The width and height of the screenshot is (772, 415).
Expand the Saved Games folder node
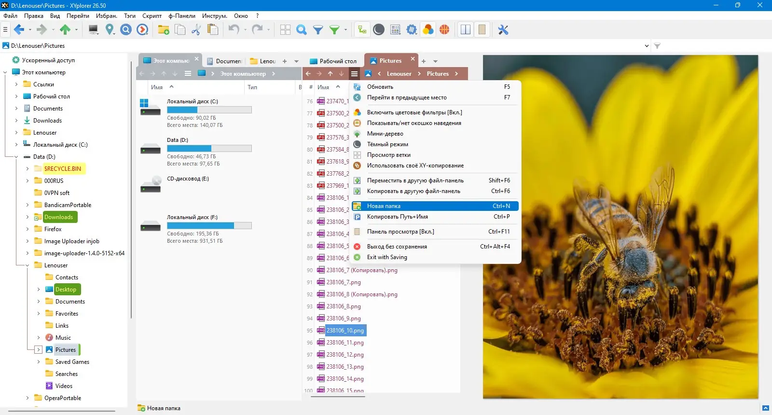point(39,362)
